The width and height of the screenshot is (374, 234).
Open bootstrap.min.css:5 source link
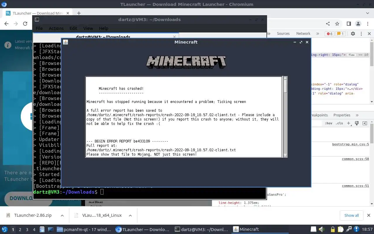[x=350, y=144]
